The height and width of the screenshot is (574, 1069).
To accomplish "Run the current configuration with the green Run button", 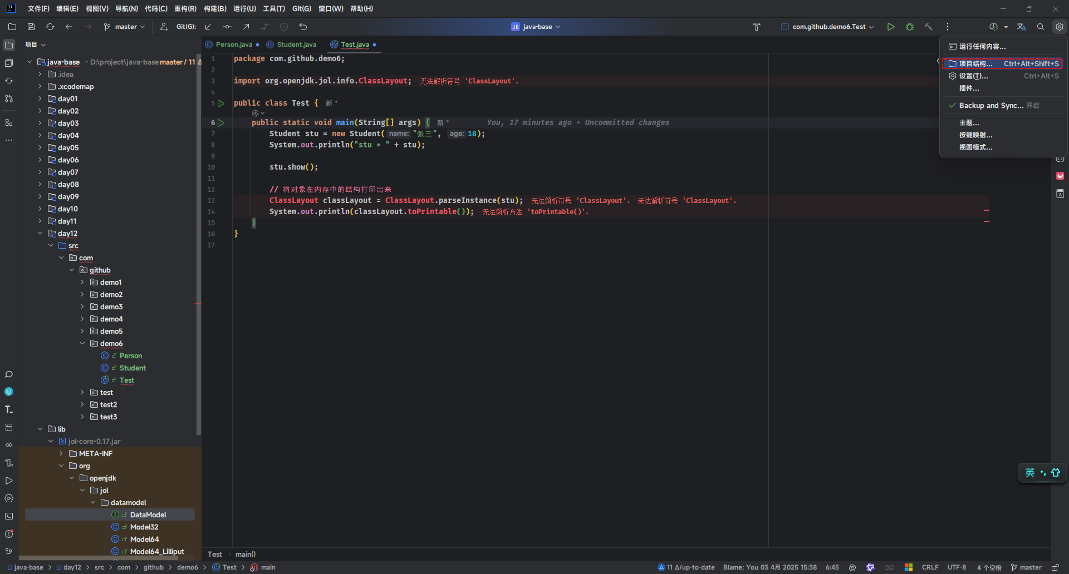I will pyautogui.click(x=891, y=27).
